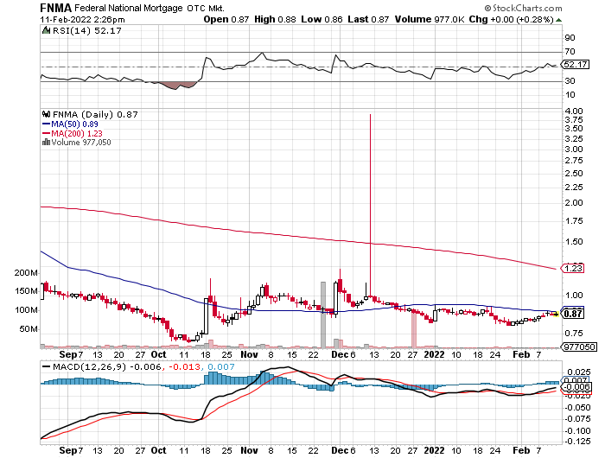Click the red -0.013 MACD signal value
605x458 pixels.
tap(184, 367)
